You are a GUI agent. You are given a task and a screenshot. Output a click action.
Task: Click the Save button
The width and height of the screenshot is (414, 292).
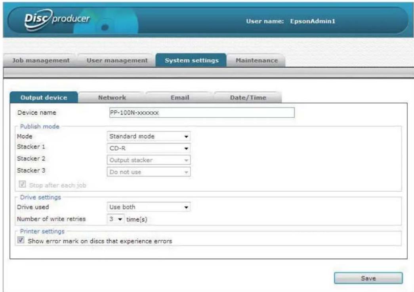368,278
